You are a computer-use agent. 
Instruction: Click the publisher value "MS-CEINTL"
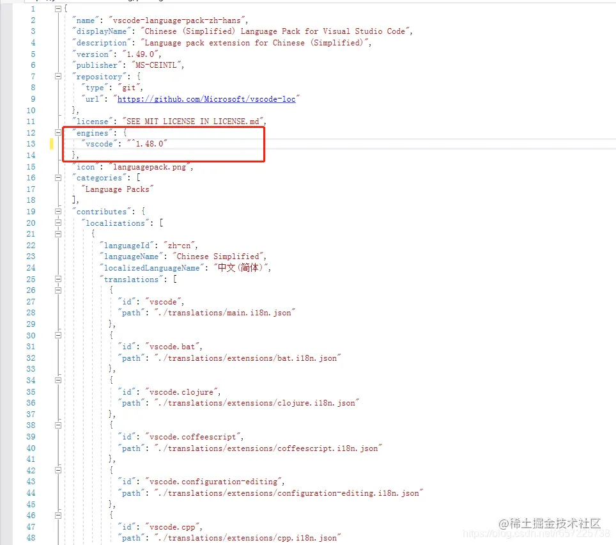tap(157, 65)
